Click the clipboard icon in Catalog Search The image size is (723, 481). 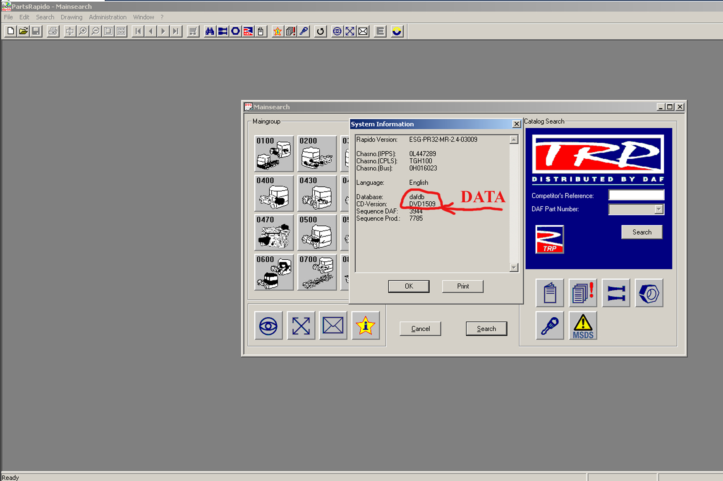(550, 293)
